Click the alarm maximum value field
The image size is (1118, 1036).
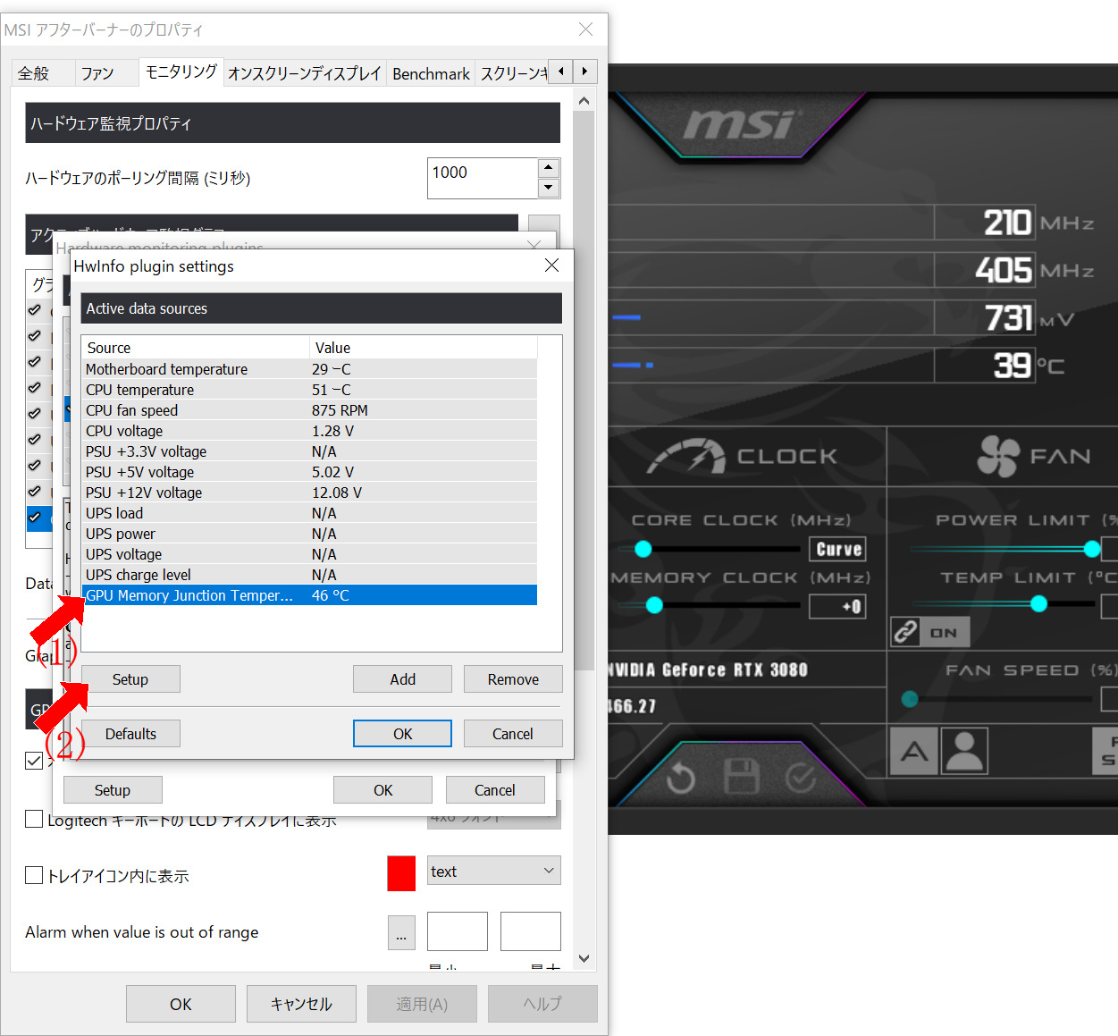tap(531, 931)
